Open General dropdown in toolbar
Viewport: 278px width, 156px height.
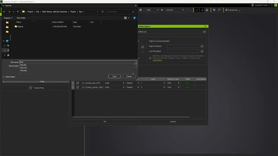tap(175, 10)
